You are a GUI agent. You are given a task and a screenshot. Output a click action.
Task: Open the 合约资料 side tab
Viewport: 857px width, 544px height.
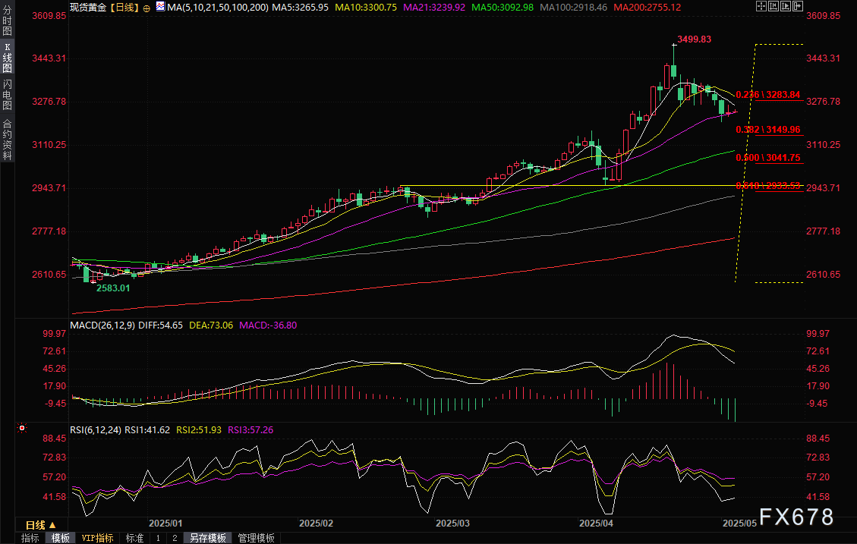[7, 139]
